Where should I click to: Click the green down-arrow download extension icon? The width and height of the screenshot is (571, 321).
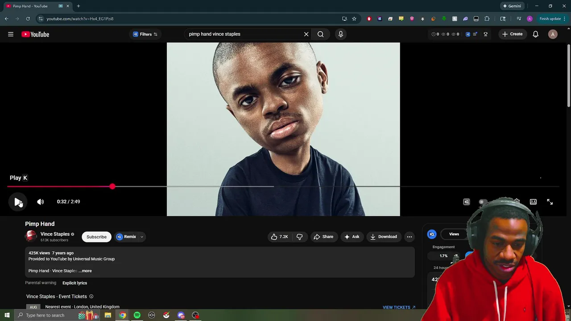point(444,19)
